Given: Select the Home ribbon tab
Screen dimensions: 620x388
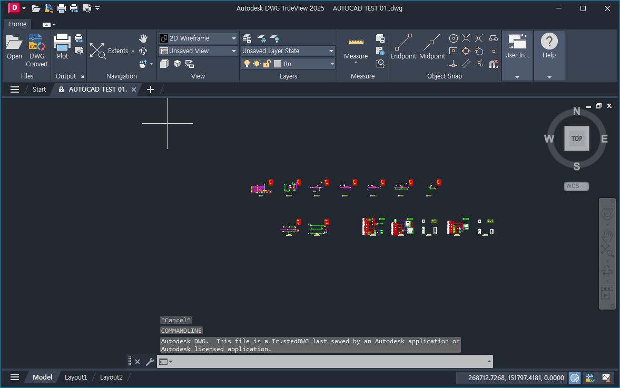Looking at the screenshot, I should (x=18, y=24).
